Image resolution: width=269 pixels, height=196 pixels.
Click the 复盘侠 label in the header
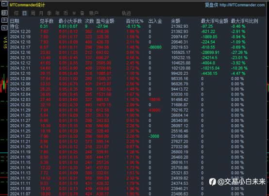[x=212, y=5]
